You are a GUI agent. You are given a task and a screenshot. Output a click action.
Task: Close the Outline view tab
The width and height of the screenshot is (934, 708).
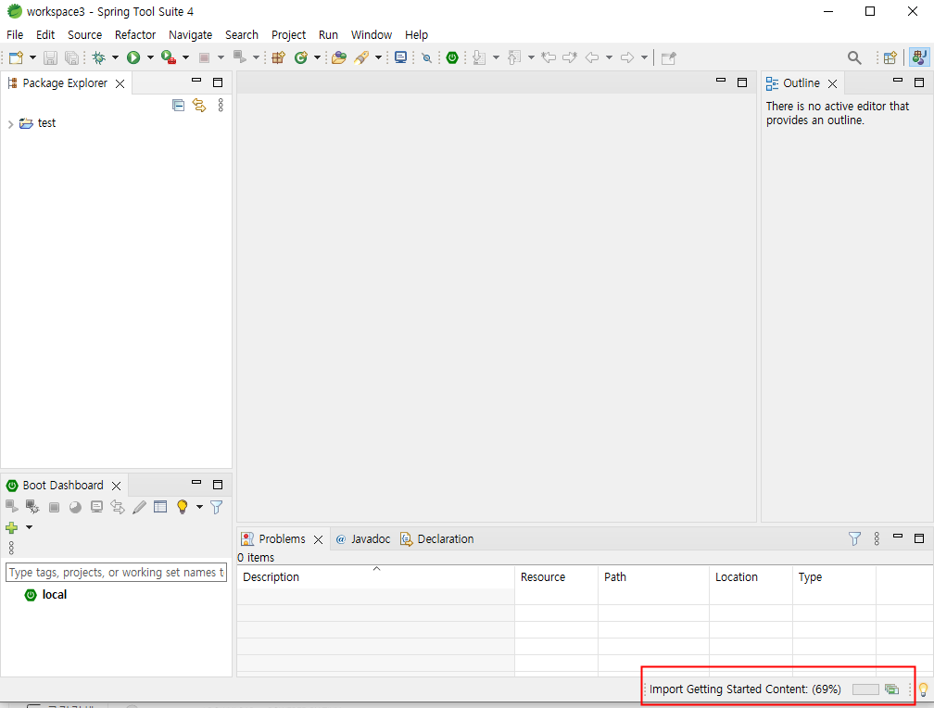(x=833, y=83)
